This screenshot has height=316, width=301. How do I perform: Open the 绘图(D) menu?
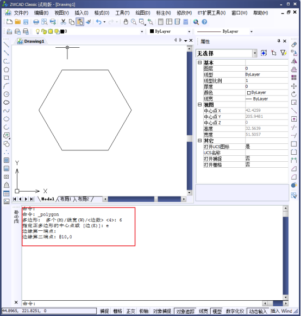pos(143,13)
